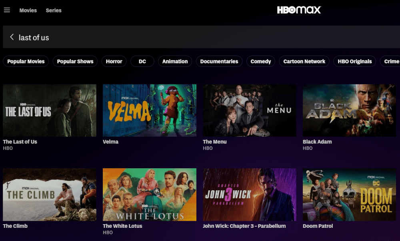The image size is (400, 241).
Task: Click HBO label under The White Lotus
Action: [108, 233]
